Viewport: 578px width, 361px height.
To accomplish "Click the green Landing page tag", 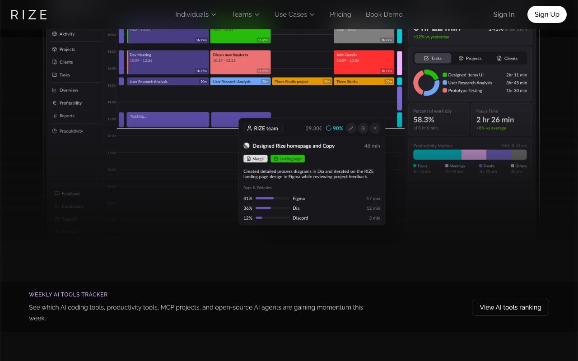I will [x=288, y=159].
